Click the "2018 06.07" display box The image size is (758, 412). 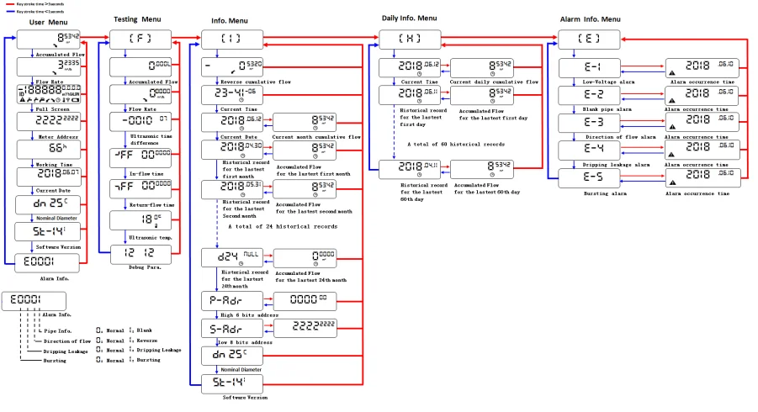click(x=49, y=177)
